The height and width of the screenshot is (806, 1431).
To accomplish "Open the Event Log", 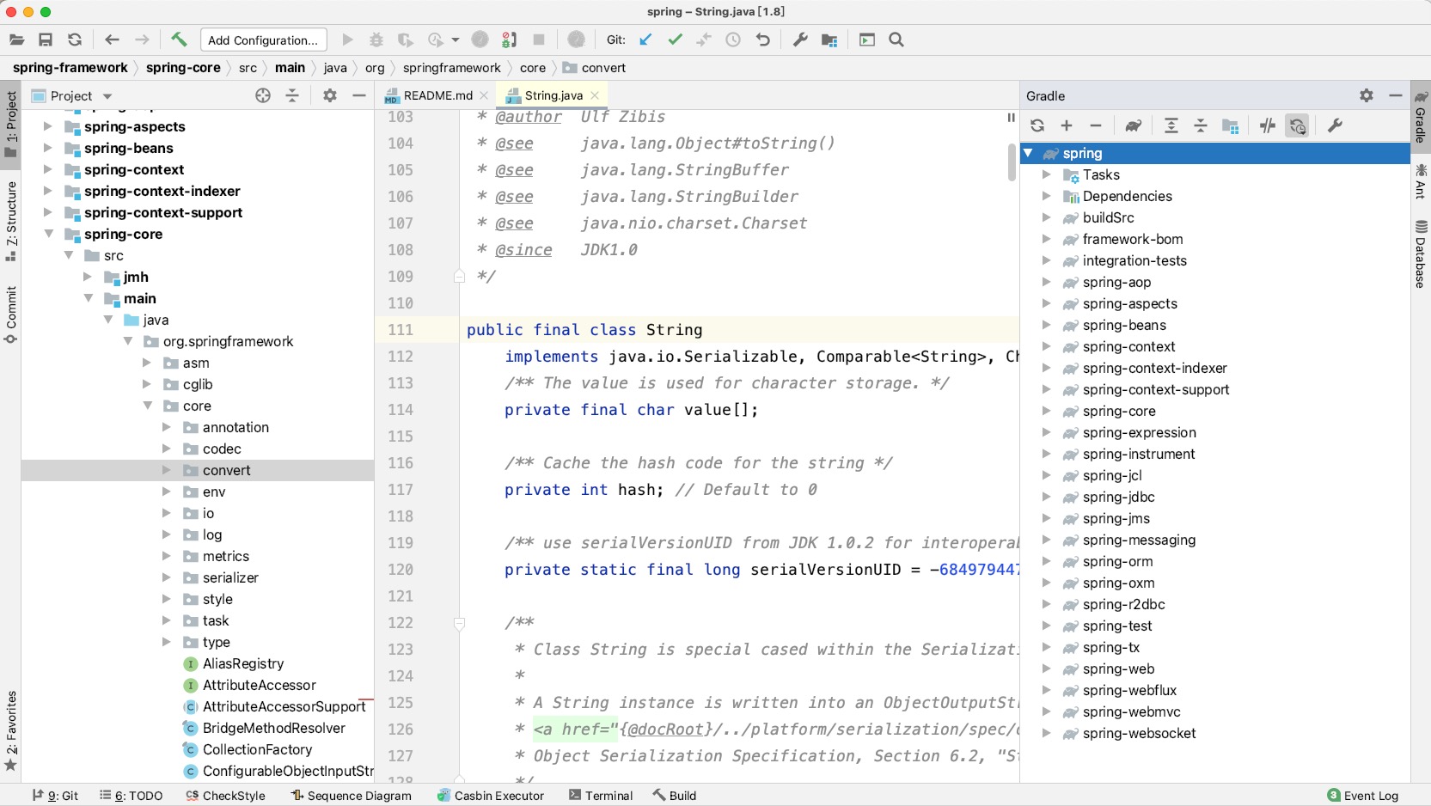I will pos(1363,796).
